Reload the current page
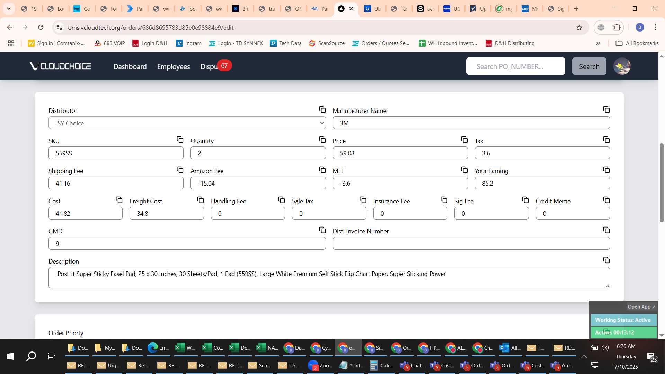 click(41, 27)
